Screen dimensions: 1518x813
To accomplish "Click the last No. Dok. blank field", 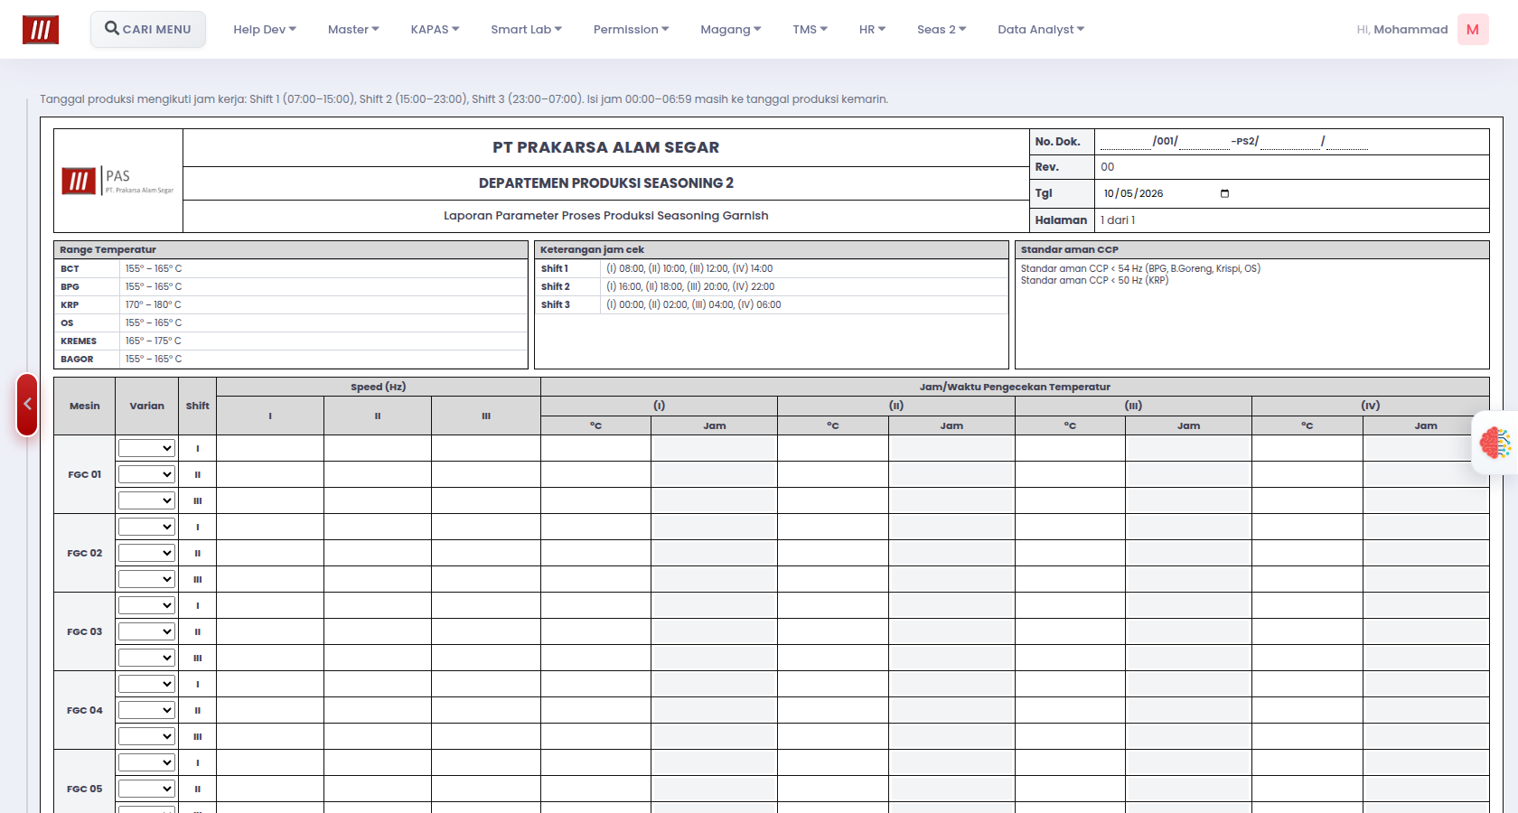I will click(x=1346, y=141).
